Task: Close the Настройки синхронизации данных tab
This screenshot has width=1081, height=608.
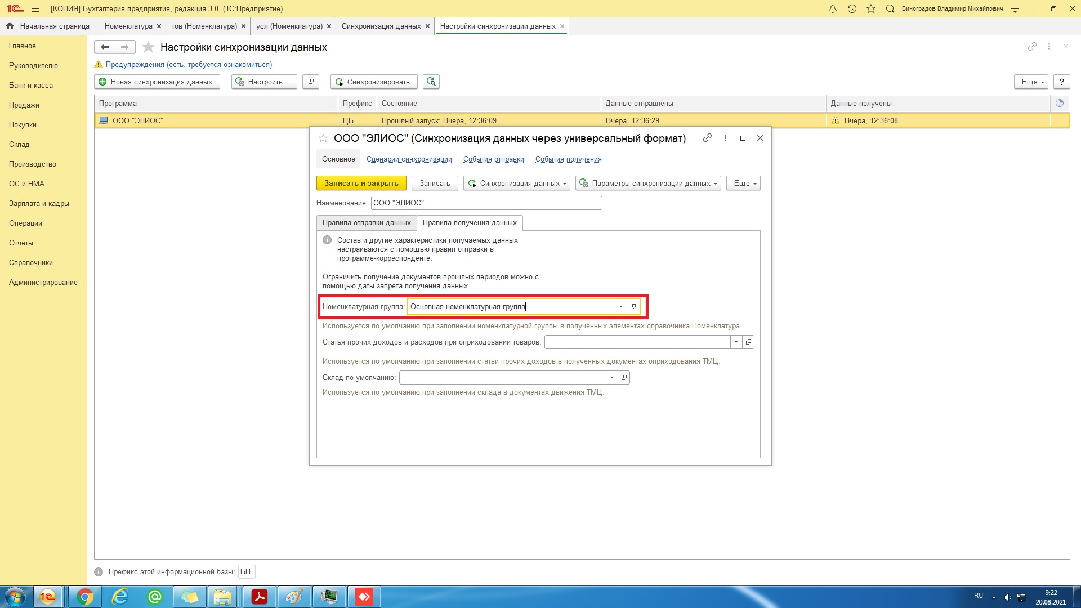Action: click(562, 26)
